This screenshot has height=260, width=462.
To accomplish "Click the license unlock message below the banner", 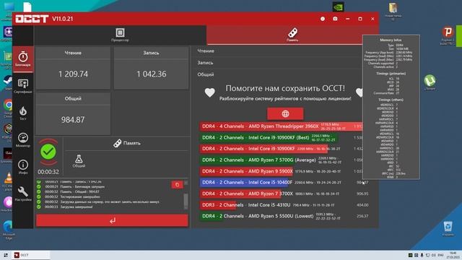I will coord(285,98).
